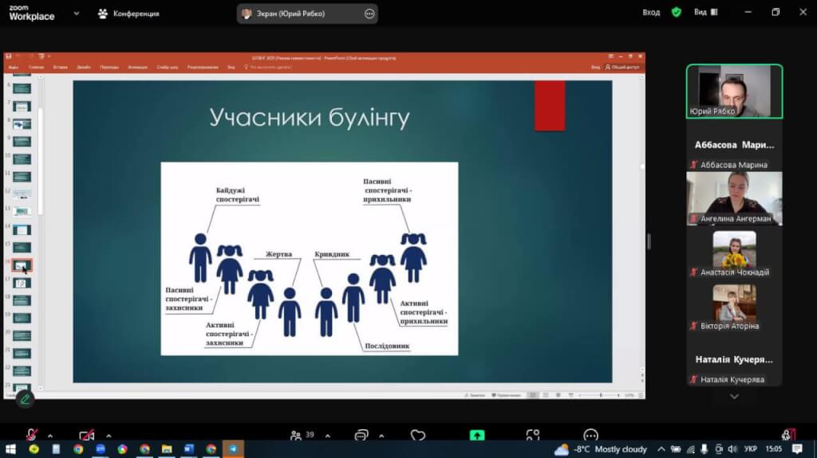The height and width of the screenshot is (458, 817).
Task: Click the green share screen button
Action: 476,435
